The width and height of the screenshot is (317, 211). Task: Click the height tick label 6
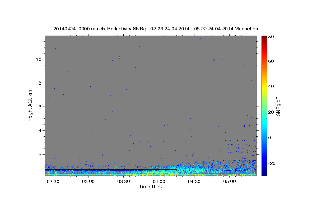point(40,107)
